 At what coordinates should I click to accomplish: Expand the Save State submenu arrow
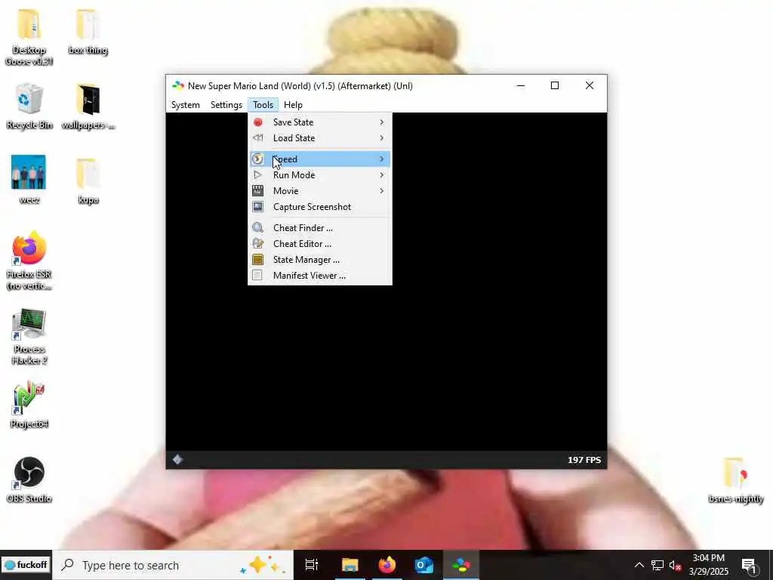coord(381,122)
